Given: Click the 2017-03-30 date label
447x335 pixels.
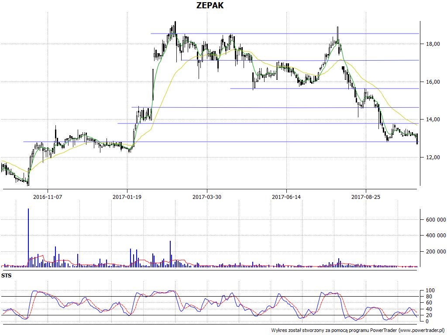Looking at the screenshot, I should [x=206, y=197].
